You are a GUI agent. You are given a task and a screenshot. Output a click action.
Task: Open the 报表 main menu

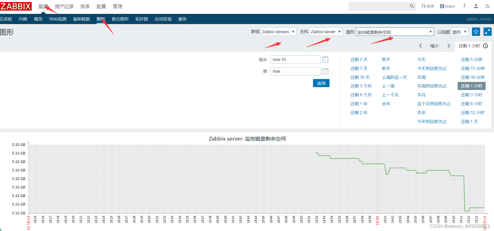pyautogui.click(x=85, y=6)
